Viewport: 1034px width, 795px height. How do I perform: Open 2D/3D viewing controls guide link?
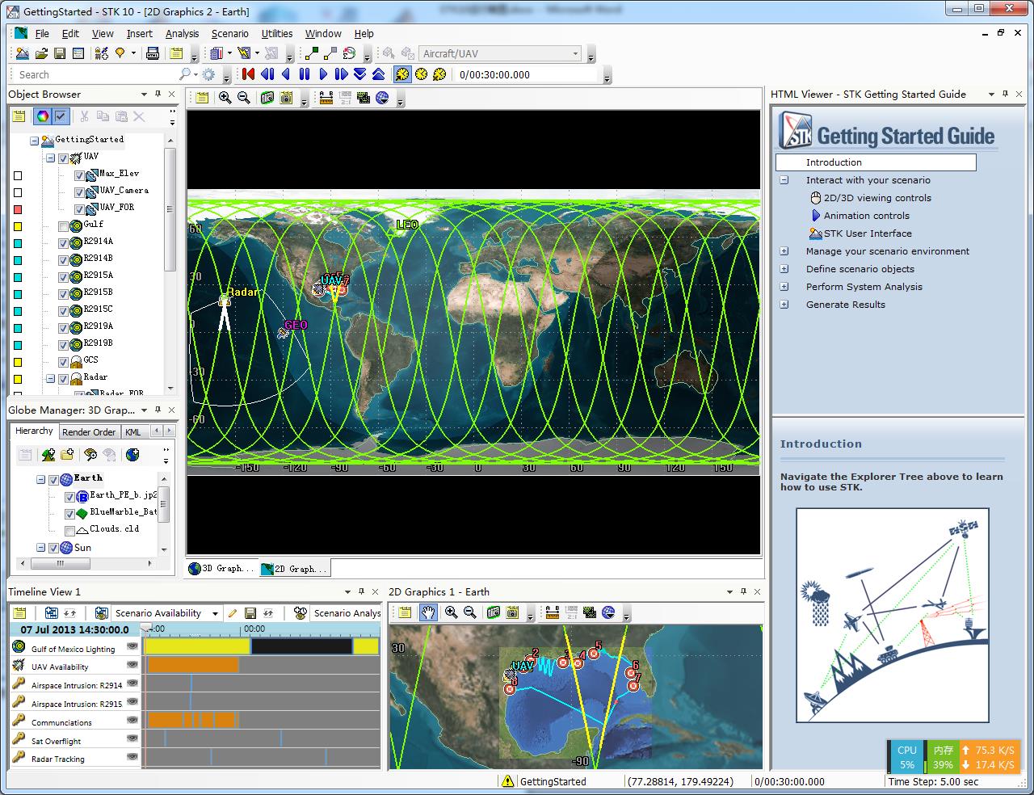(x=877, y=198)
